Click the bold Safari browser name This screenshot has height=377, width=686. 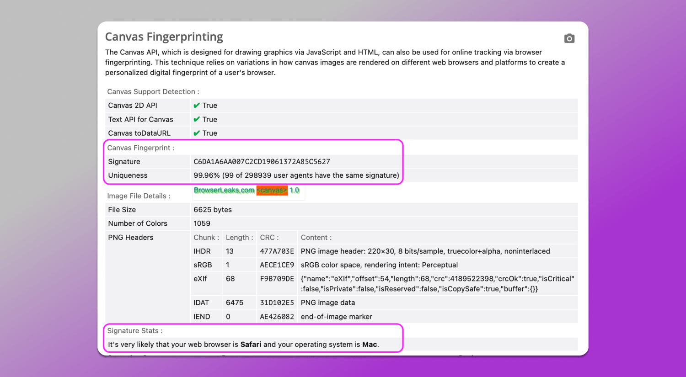pyautogui.click(x=251, y=345)
